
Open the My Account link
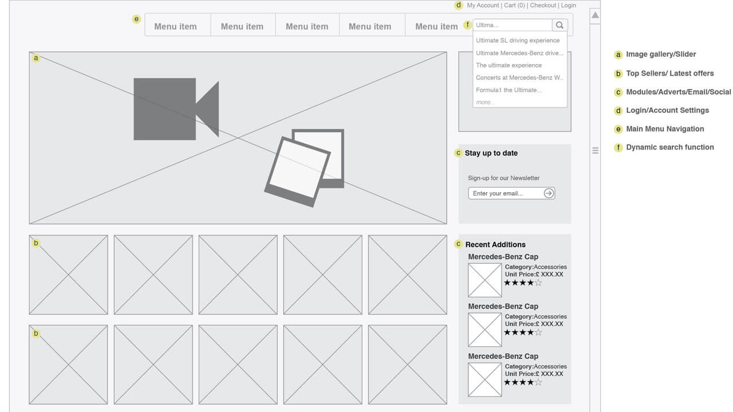click(x=483, y=5)
